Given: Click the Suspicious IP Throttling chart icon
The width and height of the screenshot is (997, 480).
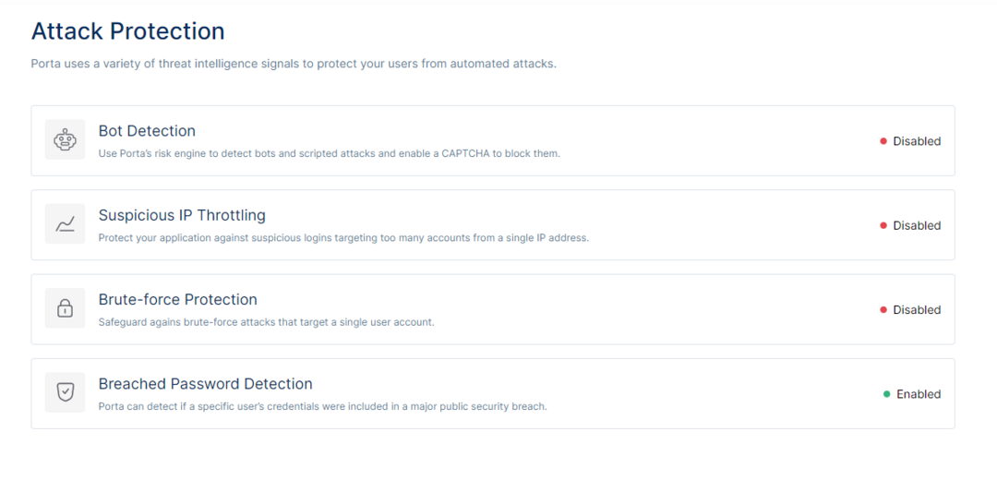Looking at the screenshot, I should 65,223.
